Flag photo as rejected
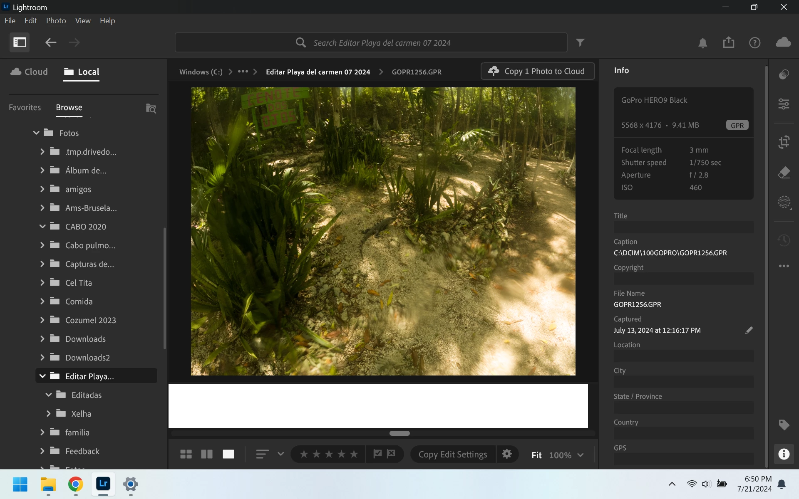The width and height of the screenshot is (799, 499). pyautogui.click(x=391, y=454)
